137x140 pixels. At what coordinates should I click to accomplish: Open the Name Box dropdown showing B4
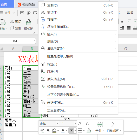click(x=34, y=41)
